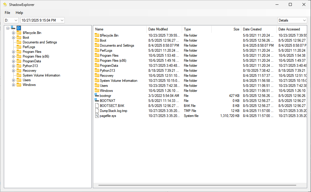Click the BOOTNXT file icon
The height and width of the screenshot is (192, 311).
tap(97, 101)
